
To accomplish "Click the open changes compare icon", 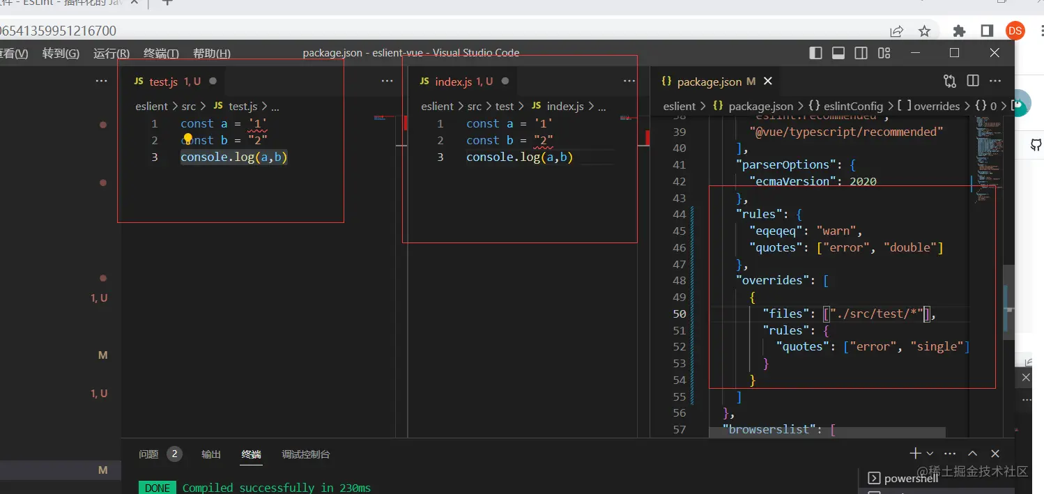I will tap(950, 81).
